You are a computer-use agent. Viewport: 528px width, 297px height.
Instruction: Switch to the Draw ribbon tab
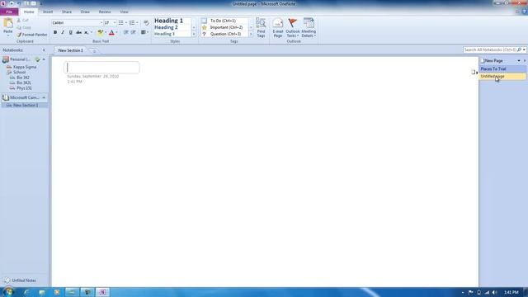pyautogui.click(x=85, y=12)
